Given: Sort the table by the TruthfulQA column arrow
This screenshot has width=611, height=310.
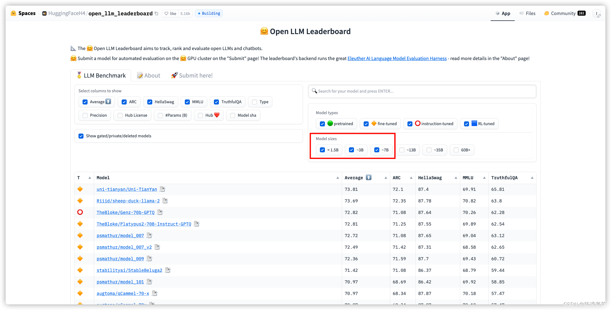Looking at the screenshot, I should coord(532,178).
